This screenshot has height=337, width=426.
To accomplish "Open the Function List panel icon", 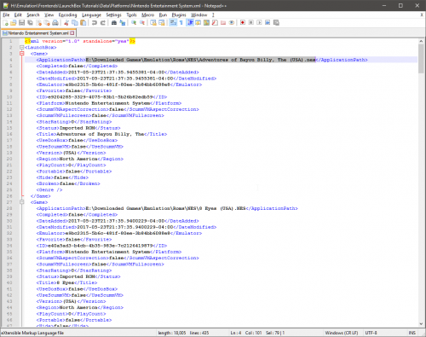I will click(215, 23).
